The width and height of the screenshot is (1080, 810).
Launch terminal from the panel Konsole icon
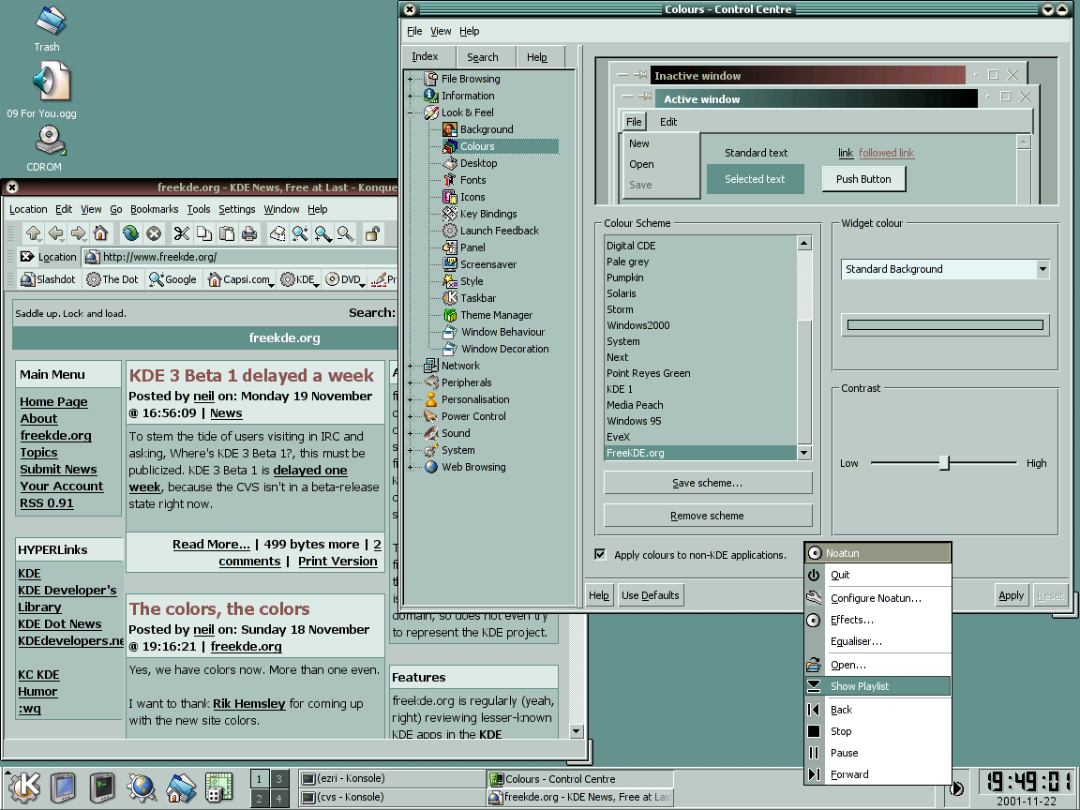tap(102, 787)
